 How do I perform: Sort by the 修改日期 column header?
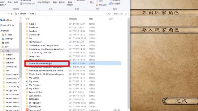pos(73,19)
